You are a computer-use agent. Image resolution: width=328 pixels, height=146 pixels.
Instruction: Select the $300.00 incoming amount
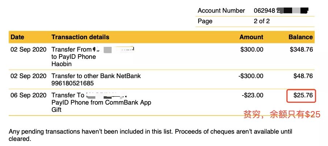252,49
